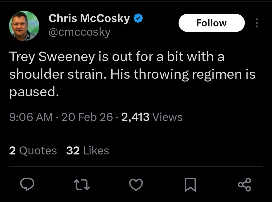Image resolution: width=272 pixels, height=202 pixels.
Task: Follow Chris McCosky
Action: (x=211, y=23)
